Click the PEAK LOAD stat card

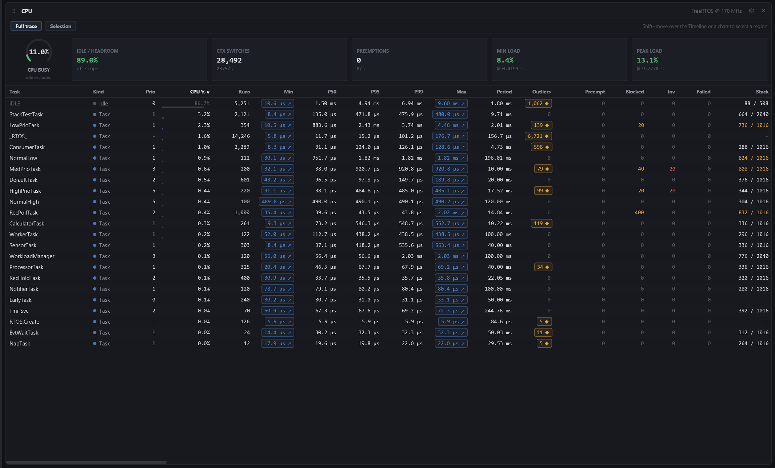click(699, 59)
